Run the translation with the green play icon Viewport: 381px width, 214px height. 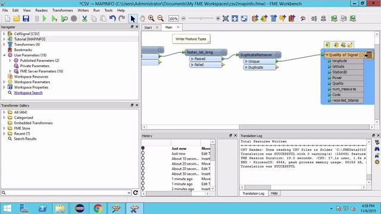click(x=45, y=18)
